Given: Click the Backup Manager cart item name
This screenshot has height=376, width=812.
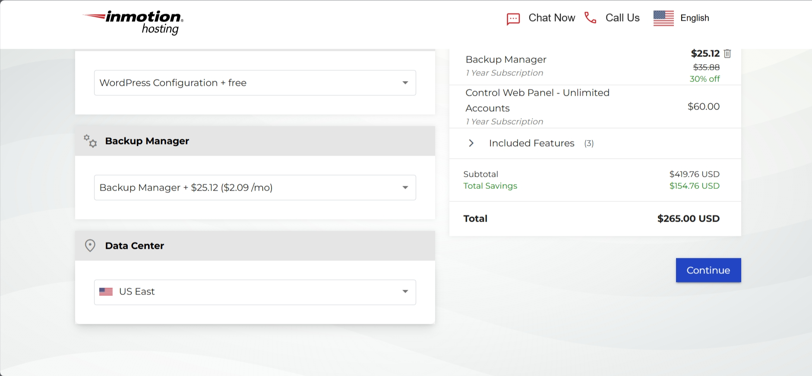Looking at the screenshot, I should [506, 60].
